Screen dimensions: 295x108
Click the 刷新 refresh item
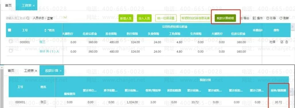click(284, 18)
